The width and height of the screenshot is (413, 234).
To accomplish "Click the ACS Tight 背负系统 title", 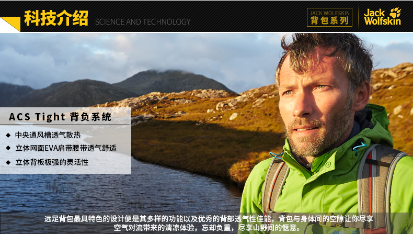I will (x=60, y=117).
